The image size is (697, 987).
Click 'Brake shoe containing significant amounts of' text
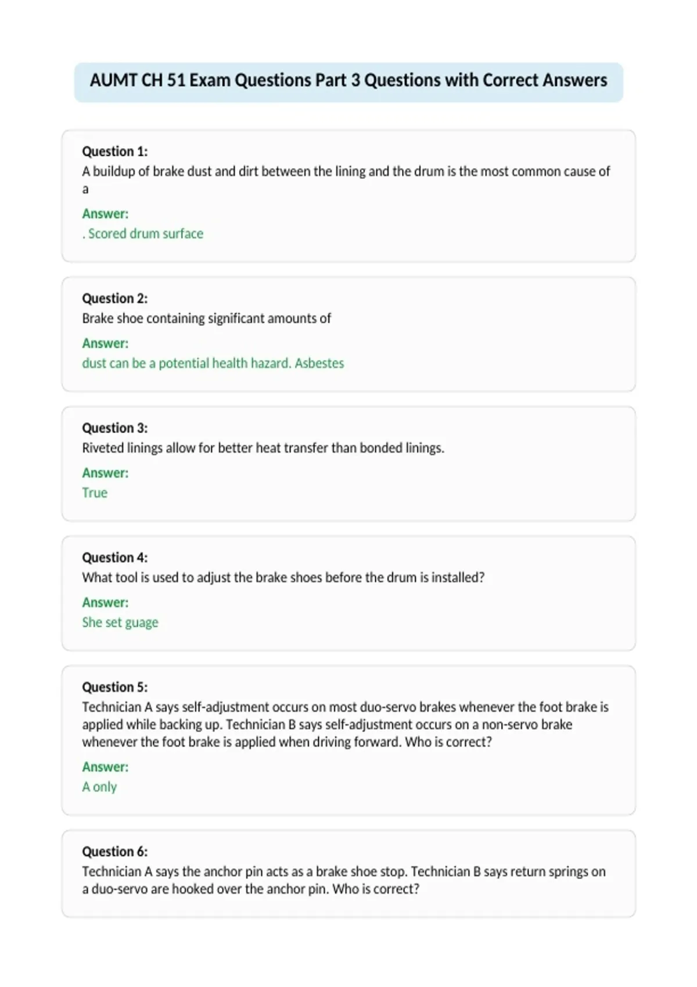[206, 318]
